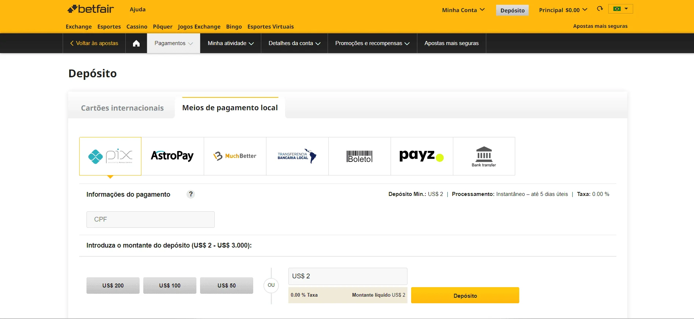Click the Betfair logo
The width and height of the screenshot is (694, 319).
(x=91, y=9)
